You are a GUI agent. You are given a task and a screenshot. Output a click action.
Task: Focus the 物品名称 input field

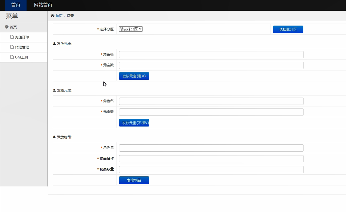coord(211,159)
